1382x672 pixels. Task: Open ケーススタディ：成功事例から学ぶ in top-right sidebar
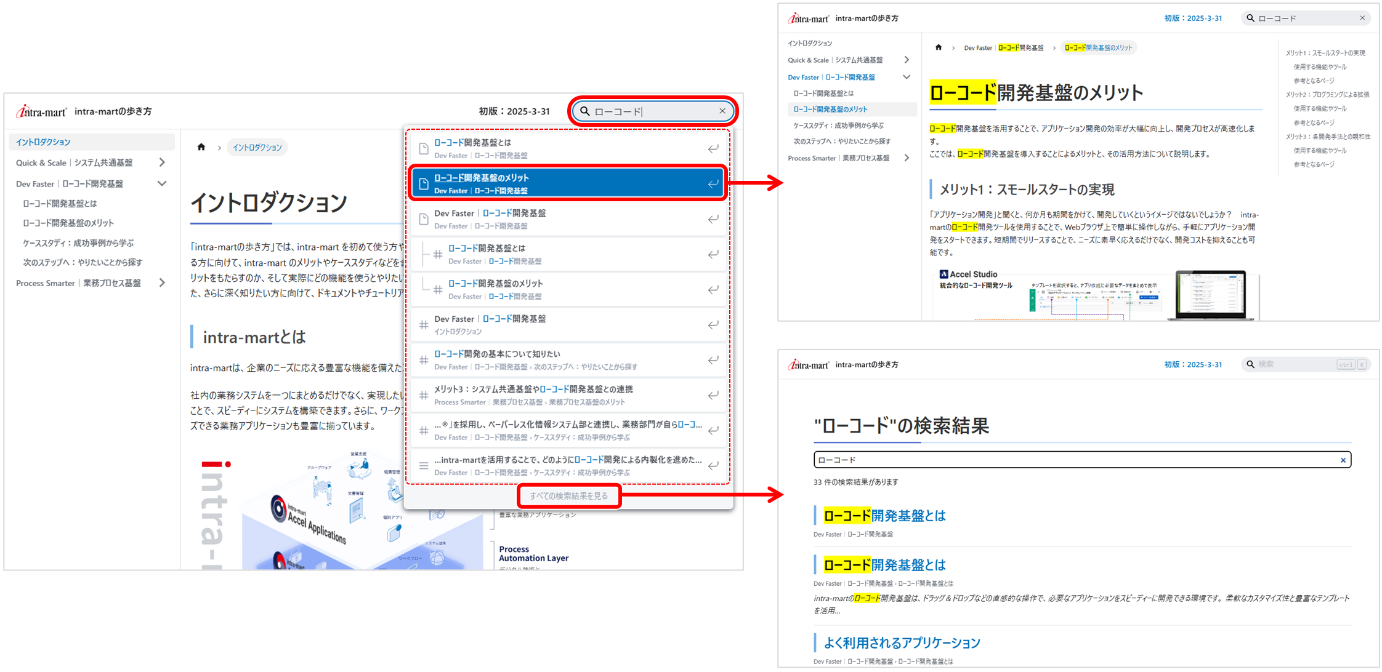click(838, 126)
